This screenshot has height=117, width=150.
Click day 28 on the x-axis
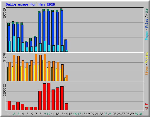click(x=127, y=114)
